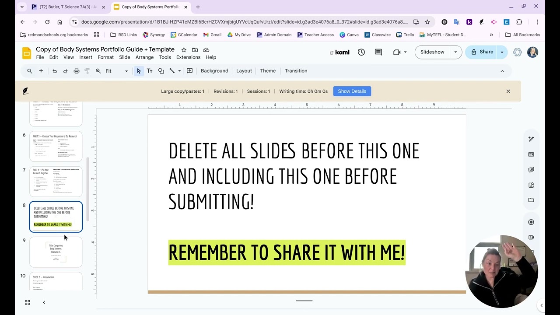Add a comment from toolbar
560x315 pixels.
pos(190,71)
